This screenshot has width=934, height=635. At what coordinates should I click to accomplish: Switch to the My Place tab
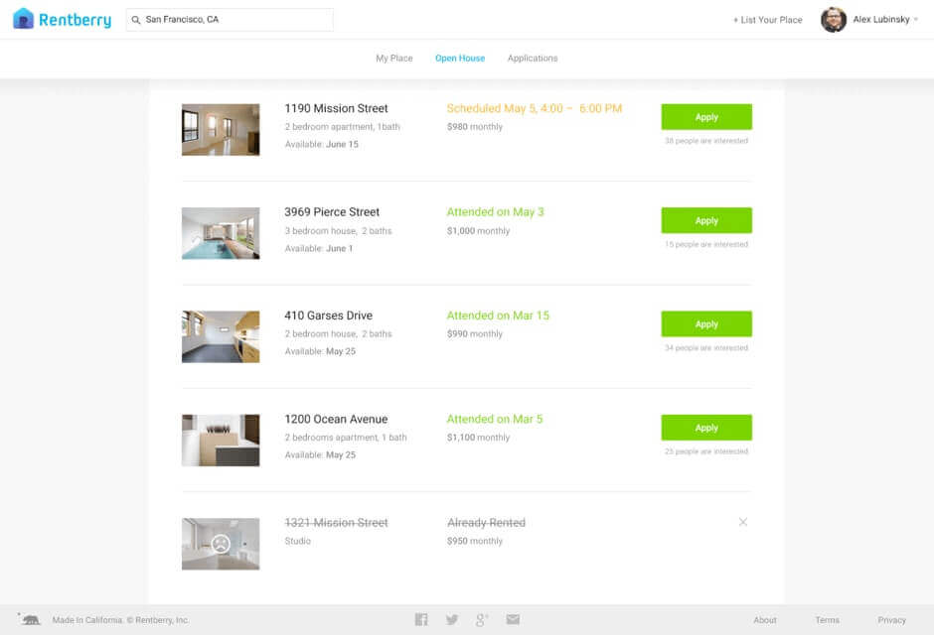coord(393,59)
